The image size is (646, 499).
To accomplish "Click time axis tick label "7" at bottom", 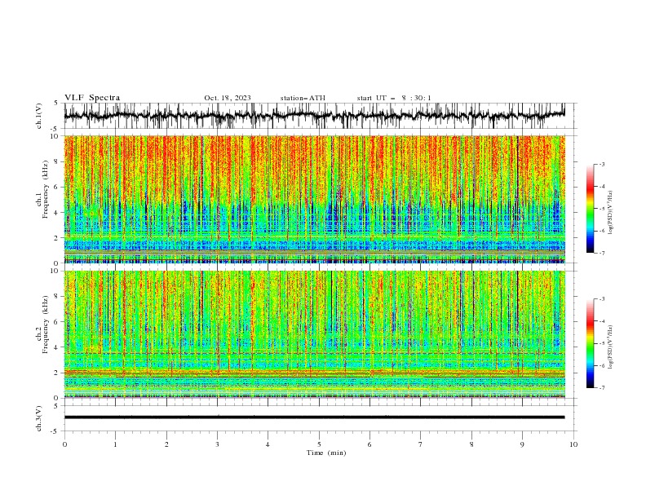I will point(421,444).
